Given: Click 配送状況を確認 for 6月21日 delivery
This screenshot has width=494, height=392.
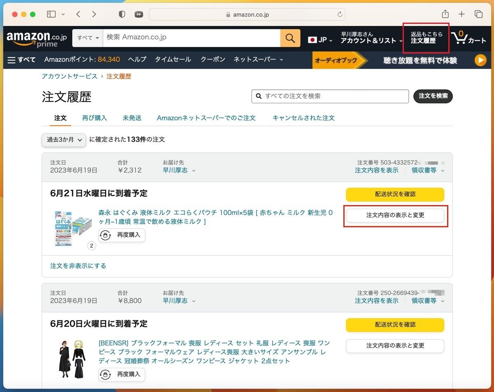Looking at the screenshot, I should (395, 194).
